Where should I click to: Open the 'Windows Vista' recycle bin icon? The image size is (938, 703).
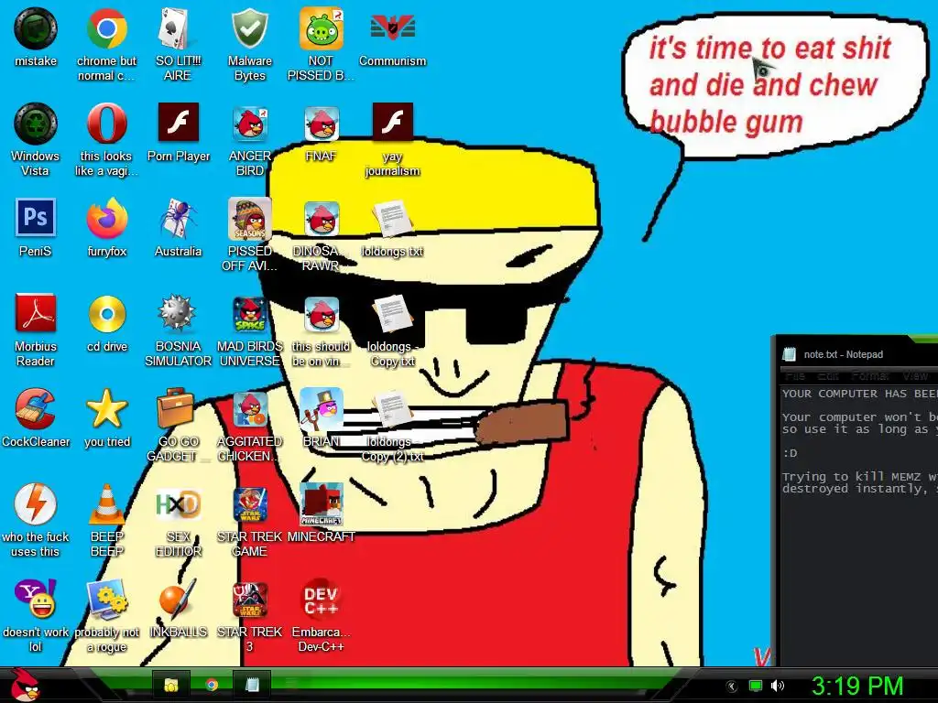[36, 124]
